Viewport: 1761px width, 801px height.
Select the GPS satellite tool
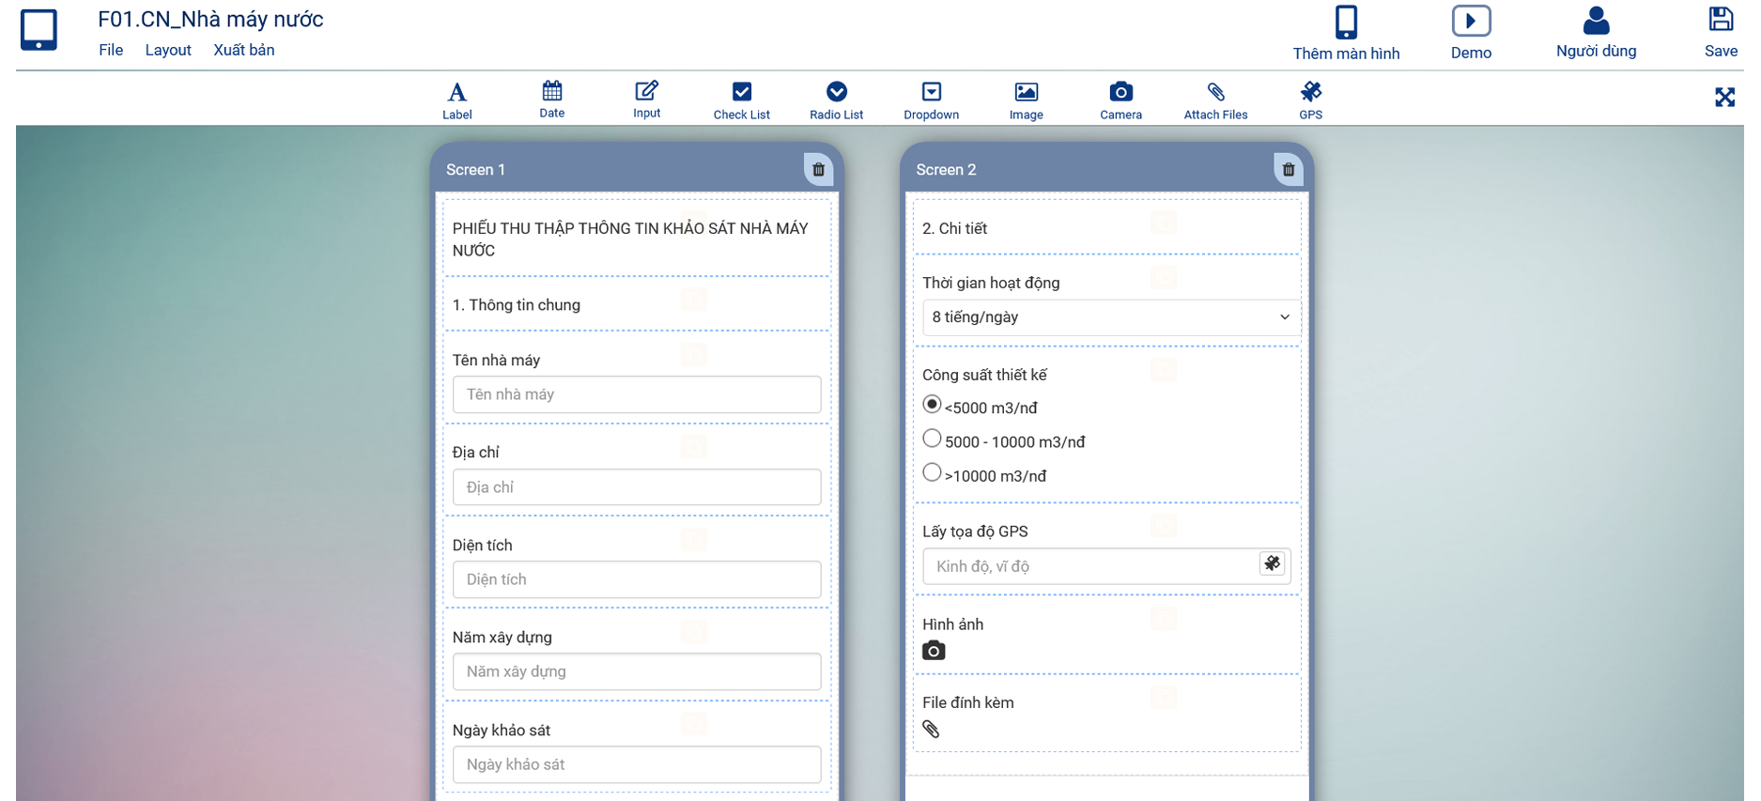click(x=1310, y=100)
